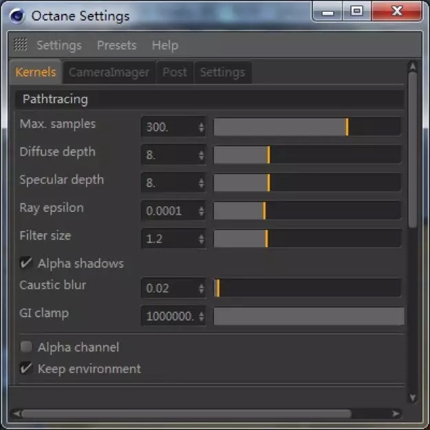Switch to the CameraImager tab

109,72
